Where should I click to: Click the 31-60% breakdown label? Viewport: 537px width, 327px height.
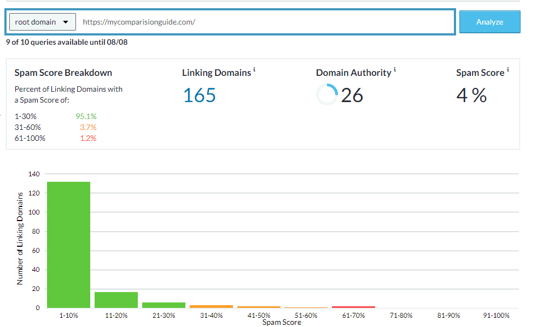click(x=28, y=127)
